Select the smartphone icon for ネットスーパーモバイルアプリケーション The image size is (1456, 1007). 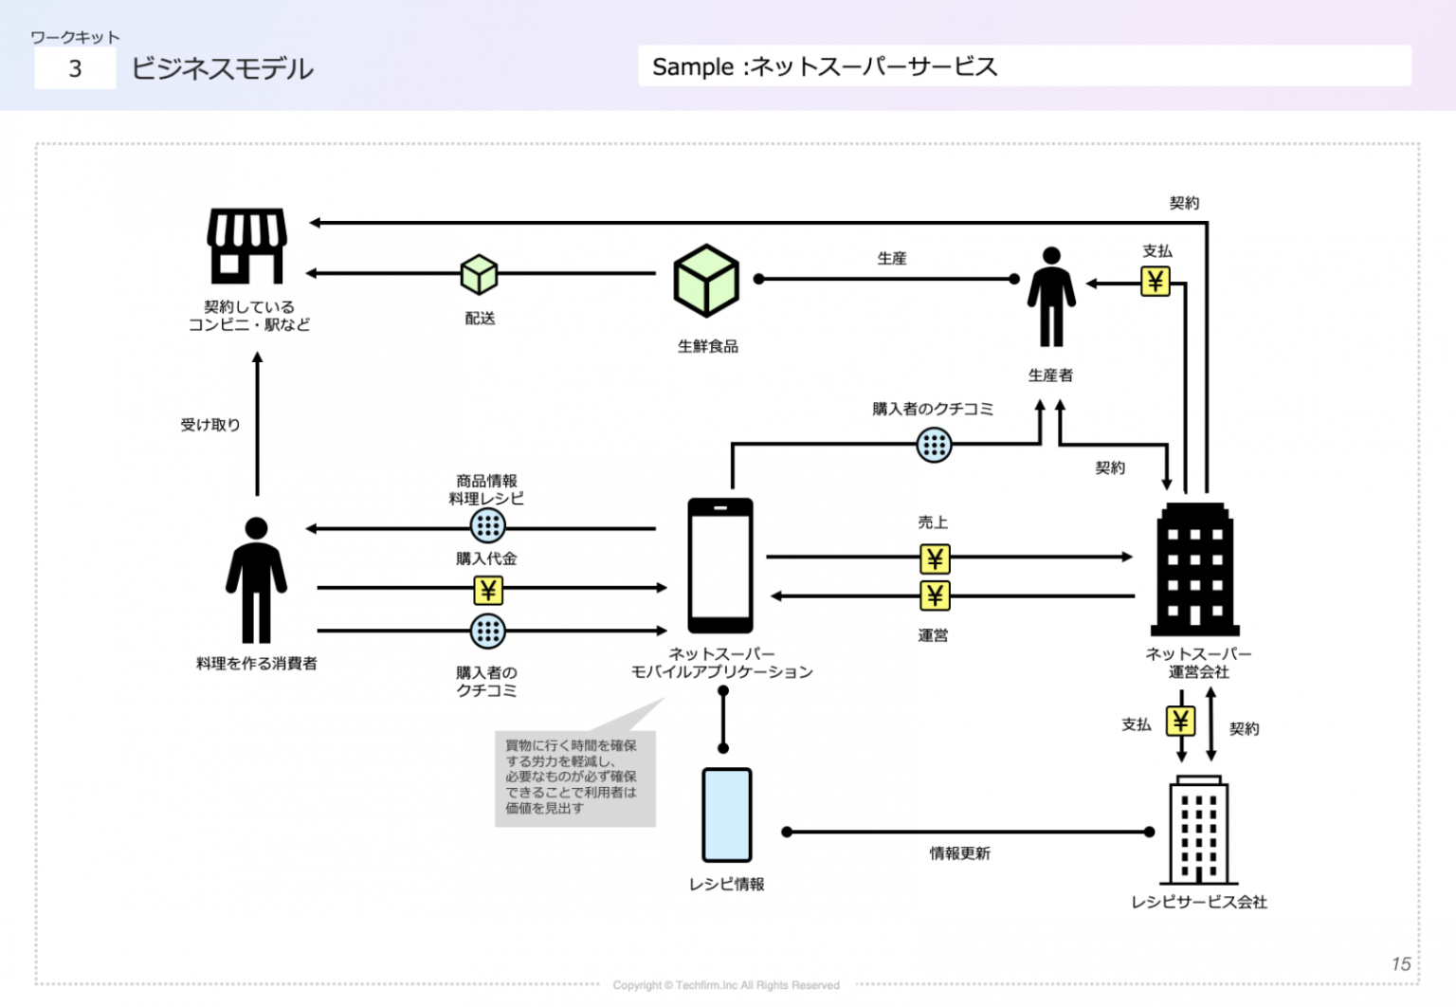(x=721, y=566)
